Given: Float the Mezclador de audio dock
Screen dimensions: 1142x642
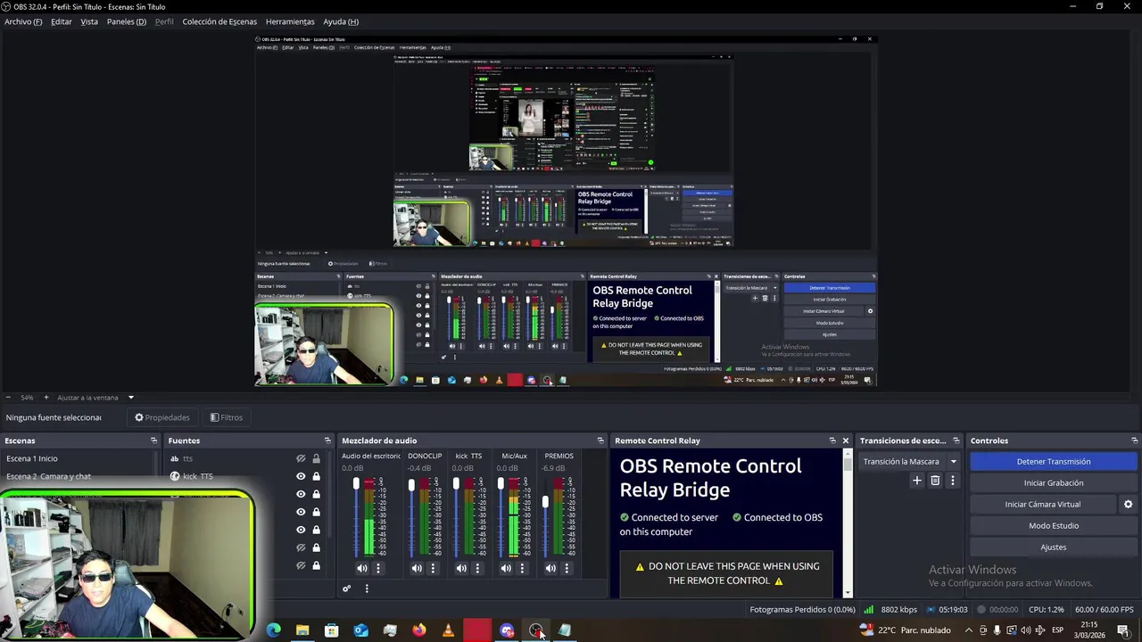Looking at the screenshot, I should click(600, 440).
